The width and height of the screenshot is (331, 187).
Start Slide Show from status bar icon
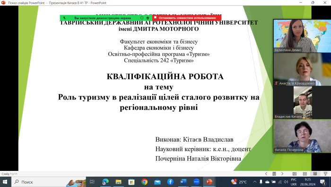(x=325, y=174)
